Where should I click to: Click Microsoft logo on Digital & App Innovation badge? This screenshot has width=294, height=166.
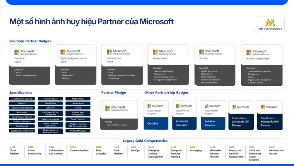pos(63,52)
